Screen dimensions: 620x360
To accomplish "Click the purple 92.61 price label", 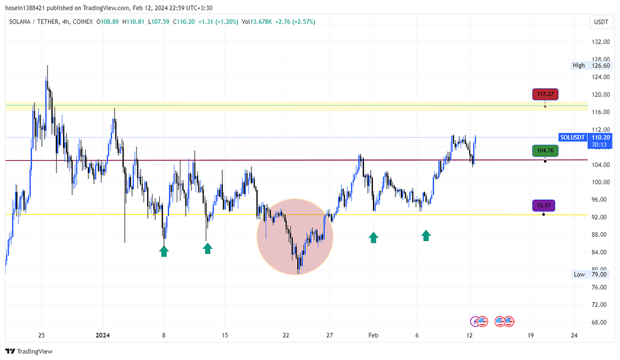I will tap(543, 205).
